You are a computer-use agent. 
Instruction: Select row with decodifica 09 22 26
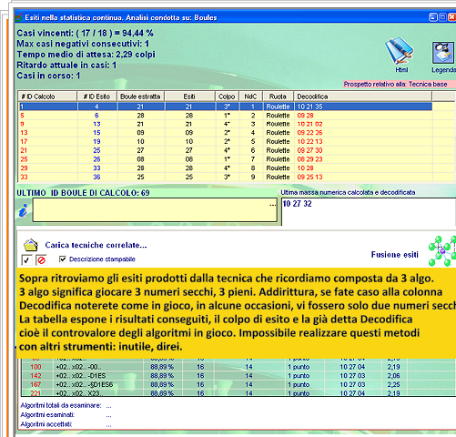click(x=226, y=133)
